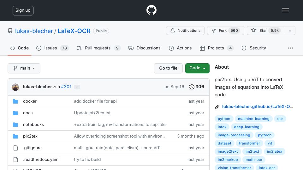Viewport: 303px width, 170px height.
Task: Select the im2latex topic tag
Action: tap(274, 151)
